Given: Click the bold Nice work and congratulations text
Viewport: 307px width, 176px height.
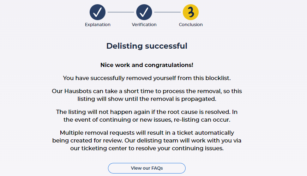Looking at the screenshot, I should (147, 65).
